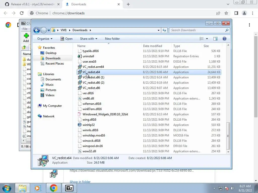
Task: Click Explorer's greyed forward arrow
Action: (44, 30)
